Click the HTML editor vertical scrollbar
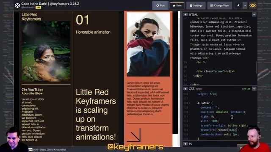The image size is (271, 152). pos(256,67)
